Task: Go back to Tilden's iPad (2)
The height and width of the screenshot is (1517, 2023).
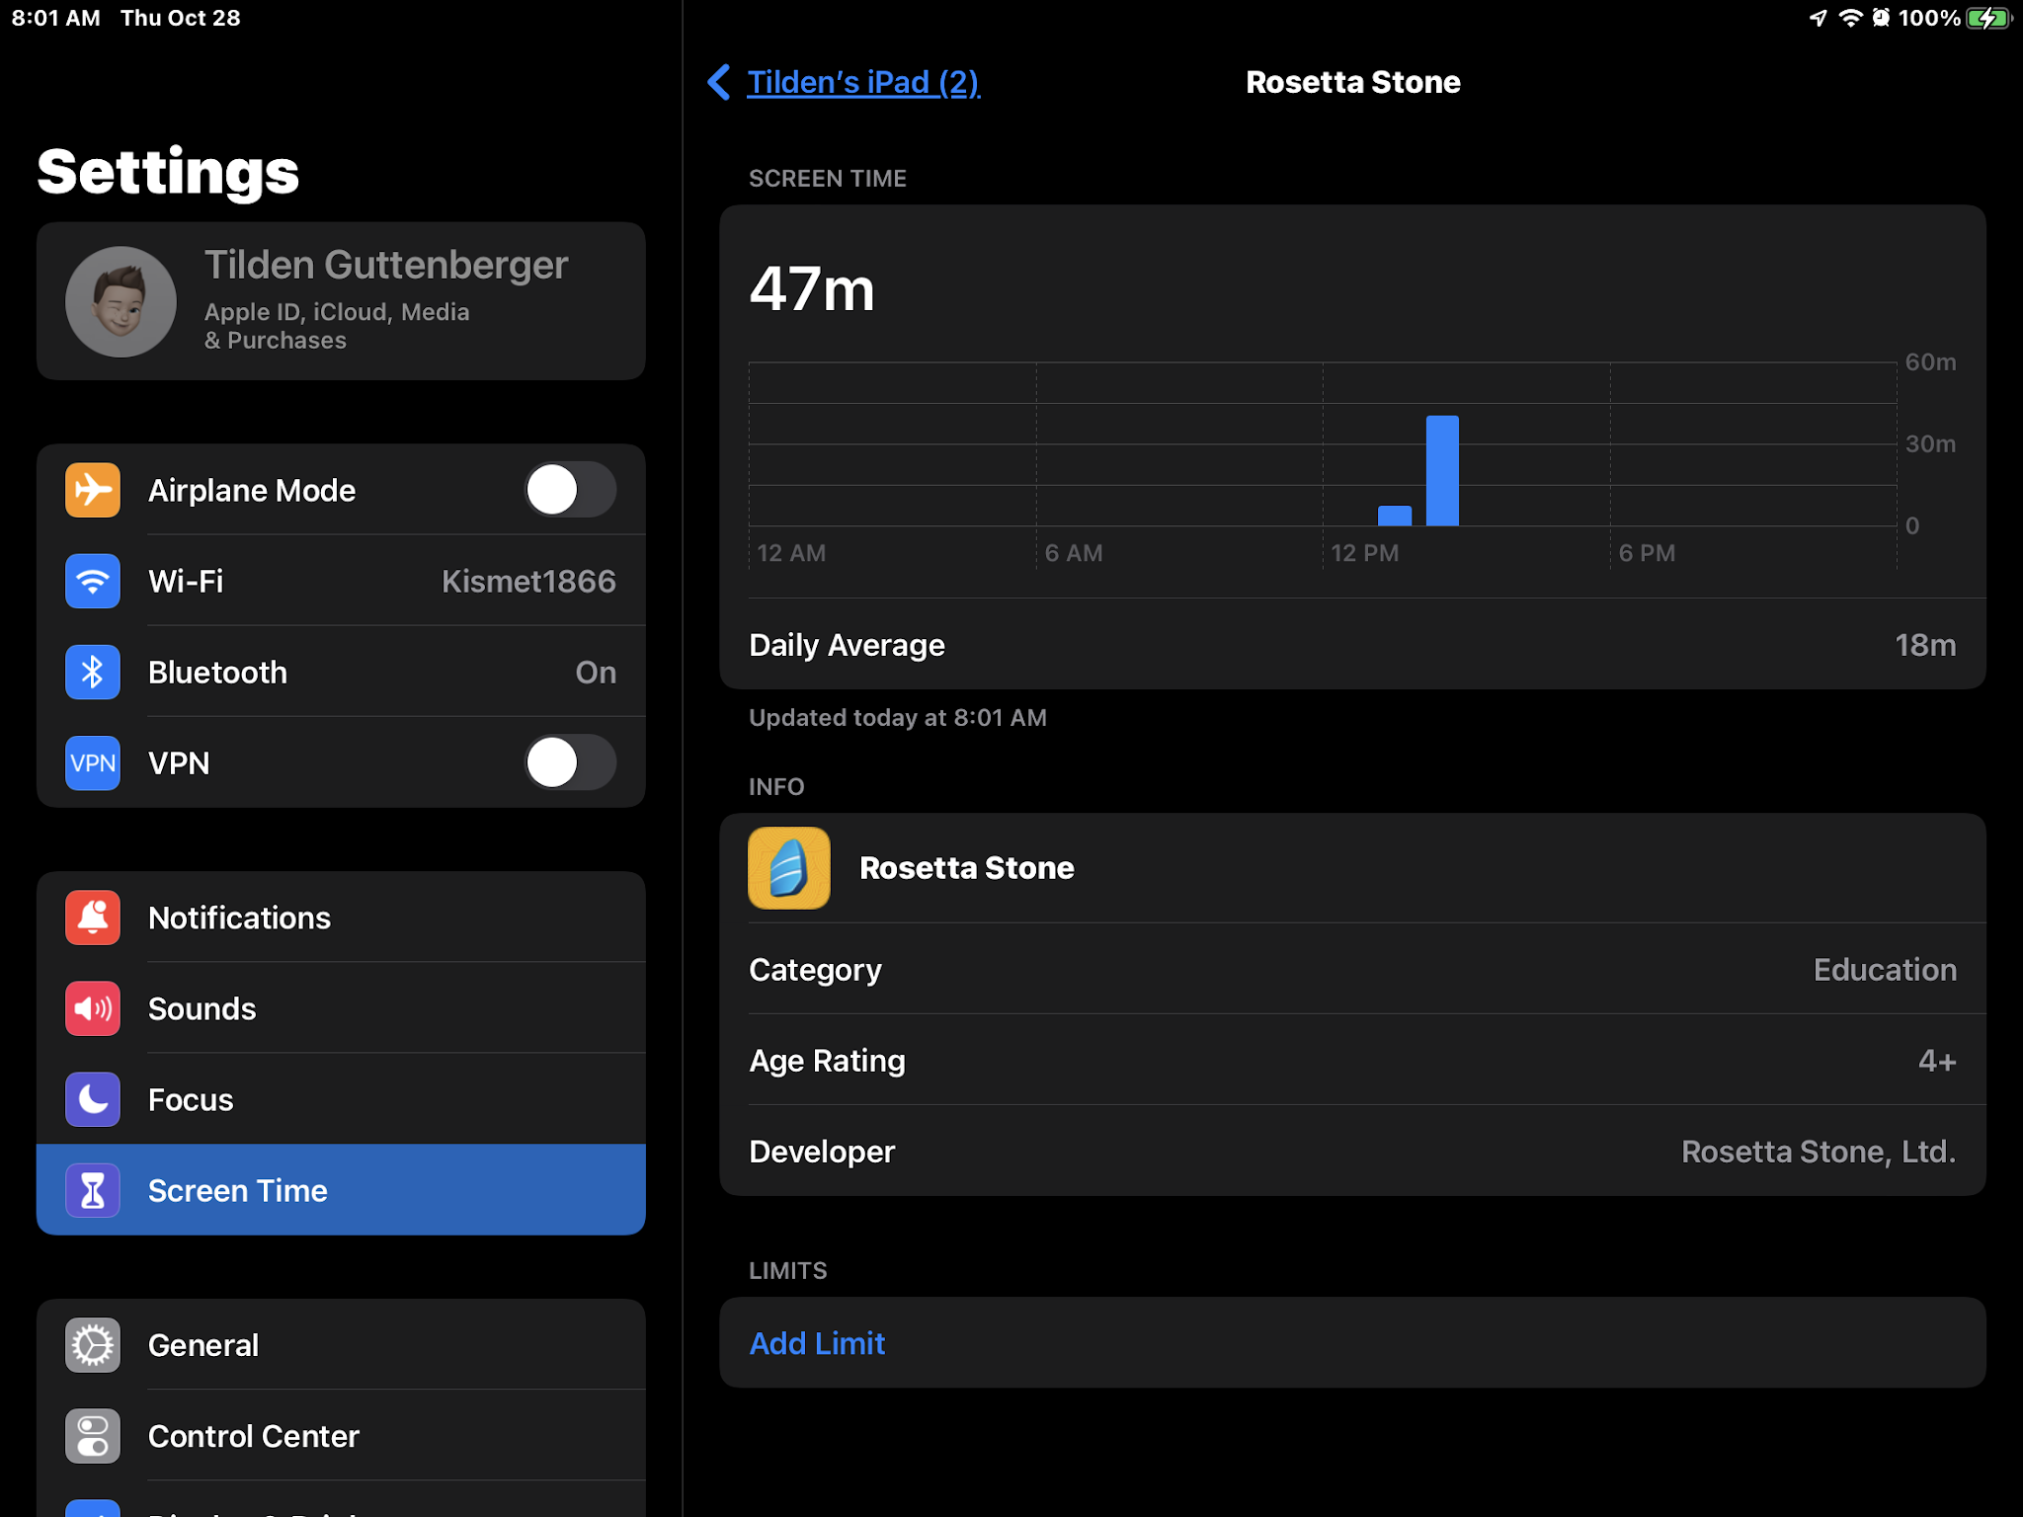Action: [863, 82]
